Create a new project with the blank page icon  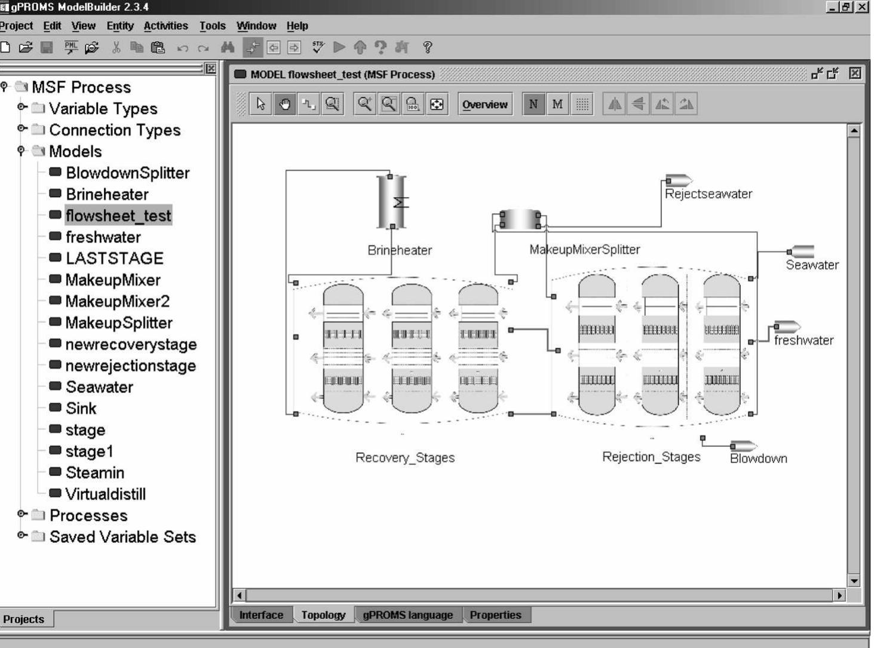pos(5,47)
